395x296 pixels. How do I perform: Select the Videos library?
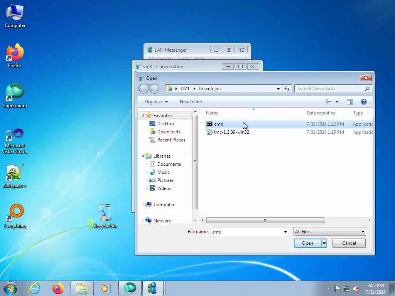click(x=164, y=188)
